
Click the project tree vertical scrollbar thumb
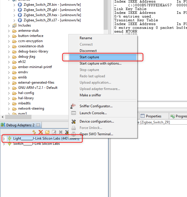pyautogui.click(x=106, y=15)
